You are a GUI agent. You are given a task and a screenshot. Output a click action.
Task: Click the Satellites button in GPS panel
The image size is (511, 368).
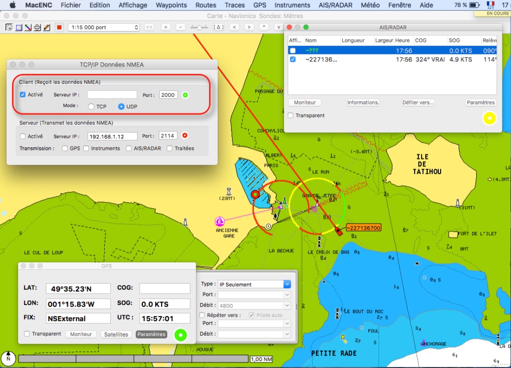click(x=116, y=334)
